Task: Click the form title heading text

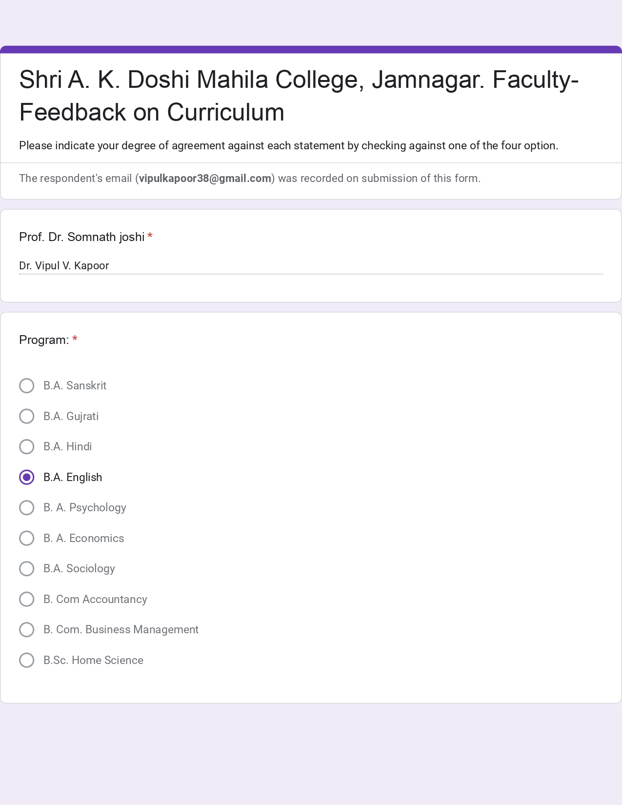Action: (x=299, y=96)
